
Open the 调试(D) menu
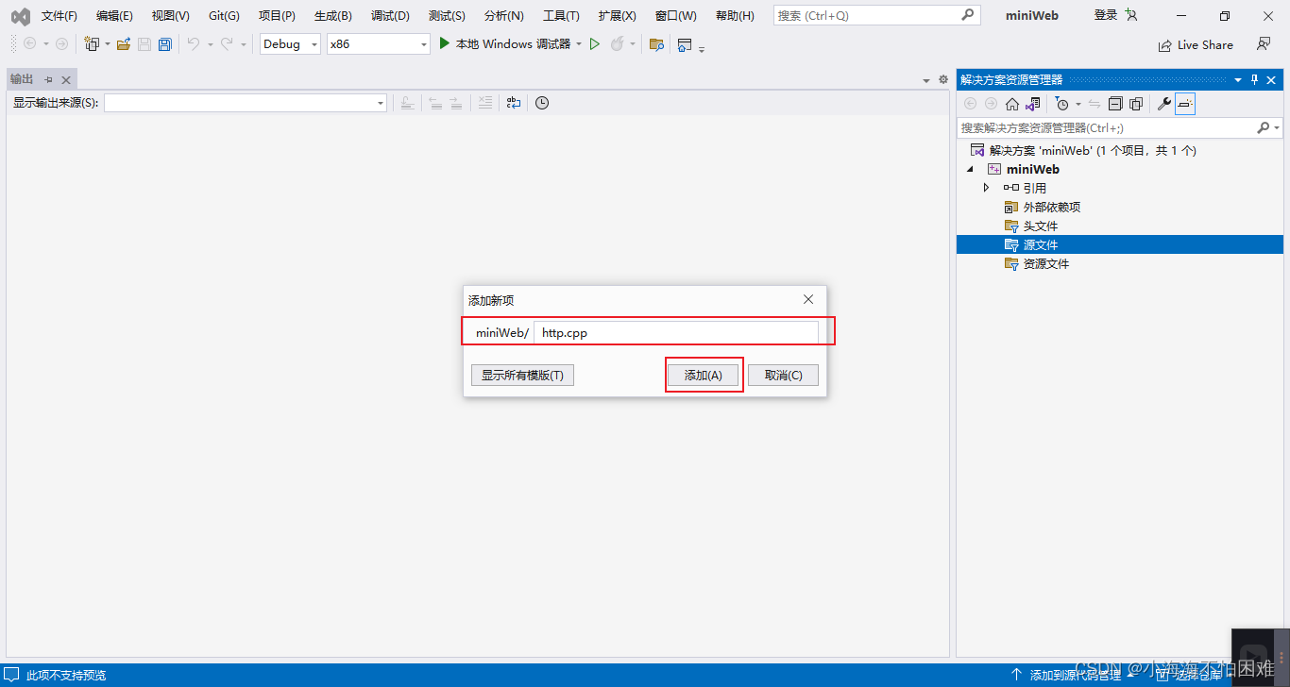[389, 14]
